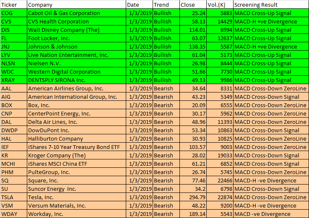309x218 pixels.
Task: Select the AAL ticker cell
Action: point(13,88)
